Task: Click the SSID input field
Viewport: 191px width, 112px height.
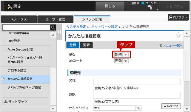Action: [137, 95]
